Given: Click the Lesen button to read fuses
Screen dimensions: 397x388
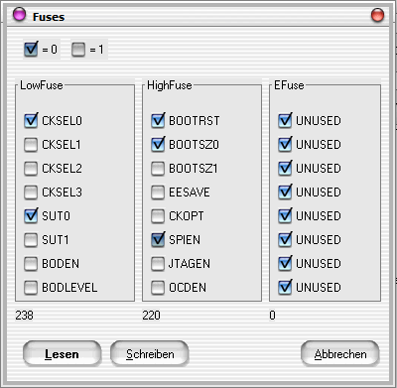Looking at the screenshot, I should 62,354.
